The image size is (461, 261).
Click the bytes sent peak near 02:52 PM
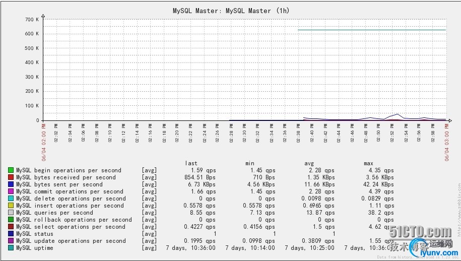pos(398,114)
